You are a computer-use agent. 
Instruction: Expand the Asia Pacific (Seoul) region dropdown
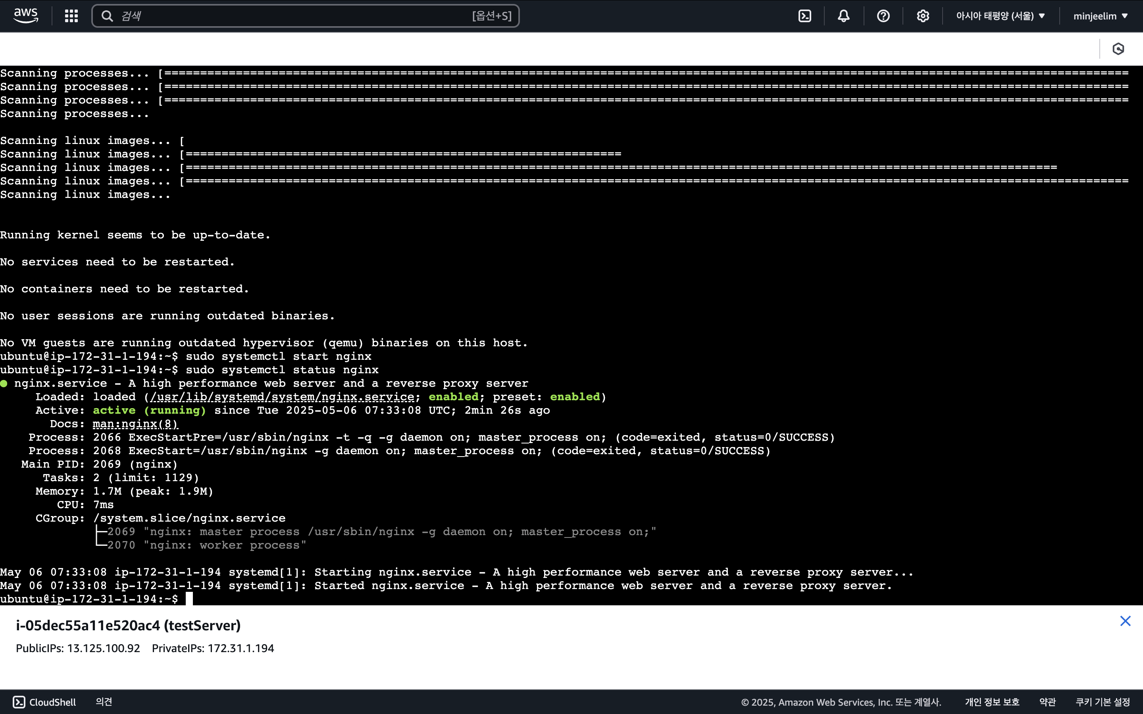[1001, 16]
